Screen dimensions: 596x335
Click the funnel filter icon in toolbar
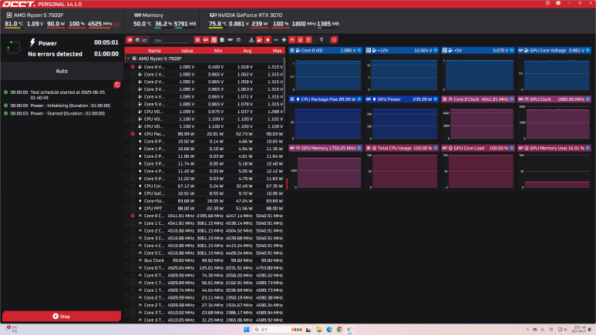(322, 40)
